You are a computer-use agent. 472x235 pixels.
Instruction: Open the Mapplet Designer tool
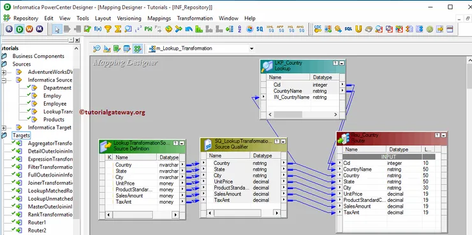127,48
